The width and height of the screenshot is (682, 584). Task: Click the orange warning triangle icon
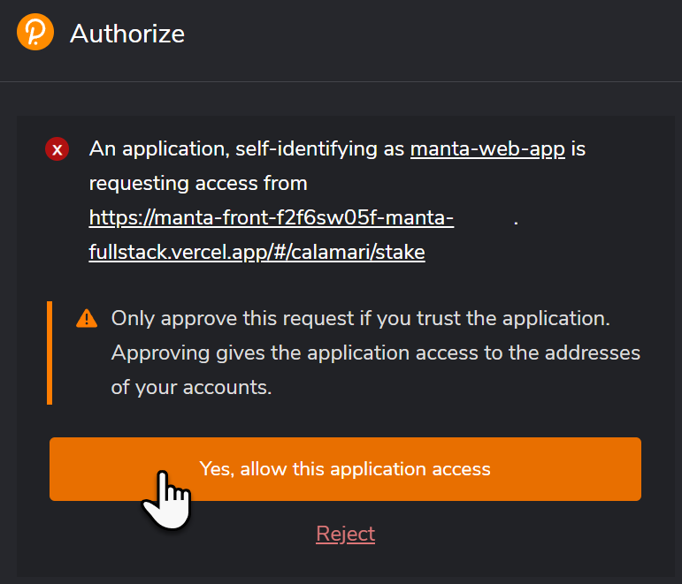click(x=87, y=318)
